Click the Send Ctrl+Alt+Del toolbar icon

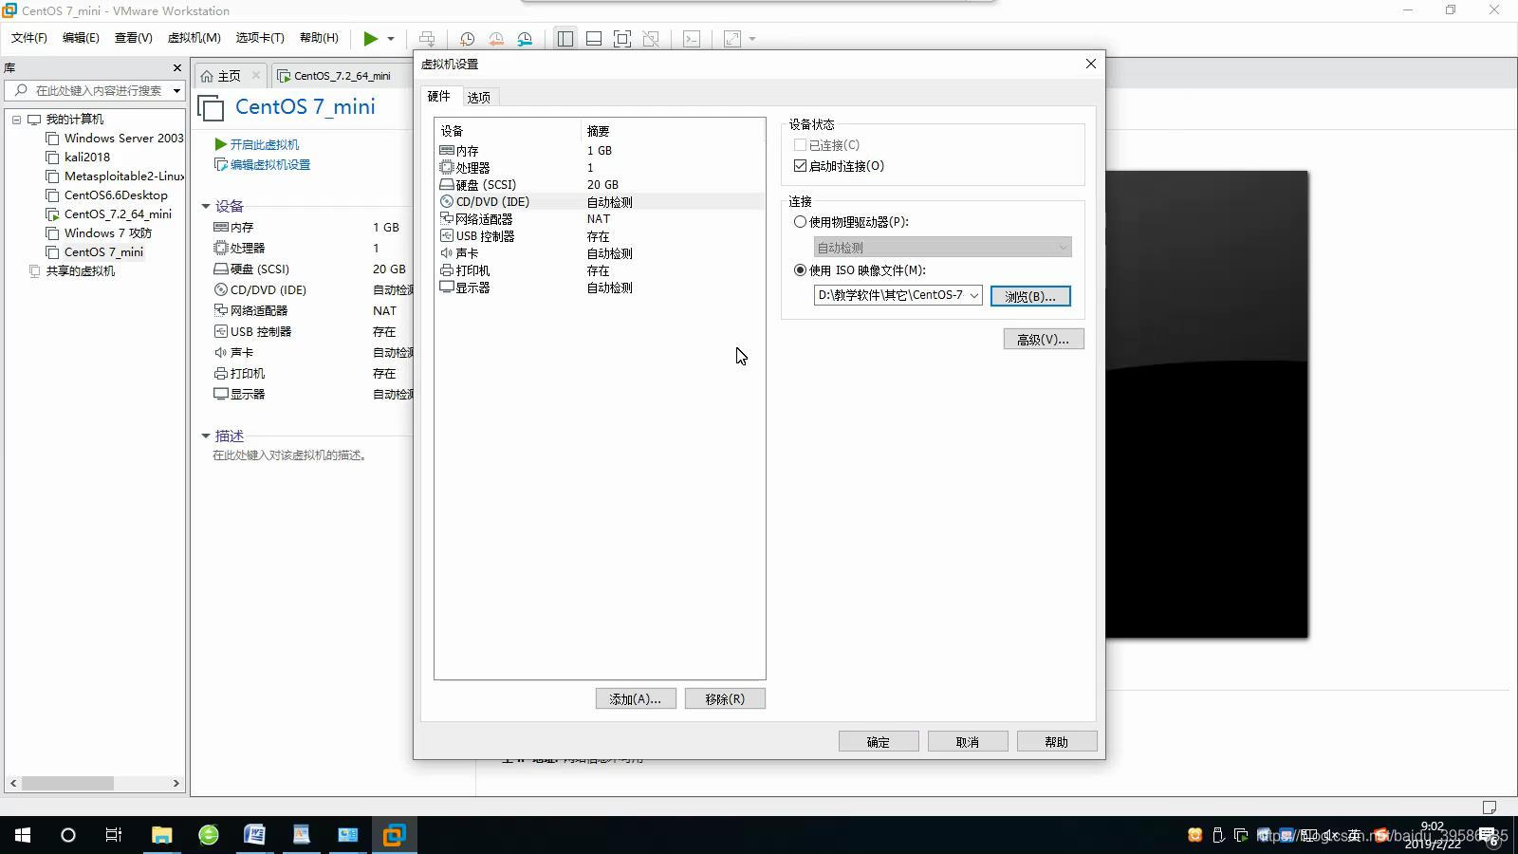427,39
